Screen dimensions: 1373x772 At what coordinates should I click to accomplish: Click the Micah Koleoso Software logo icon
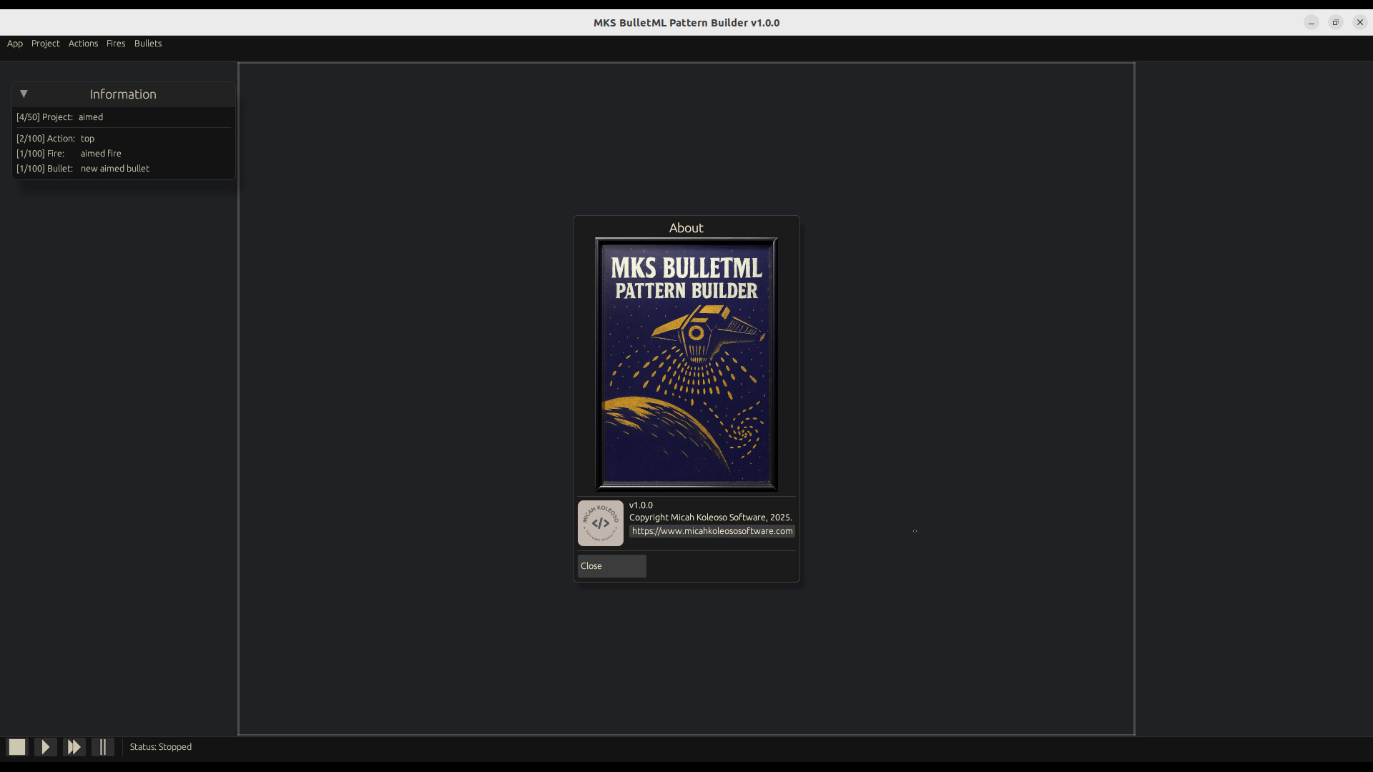point(600,523)
